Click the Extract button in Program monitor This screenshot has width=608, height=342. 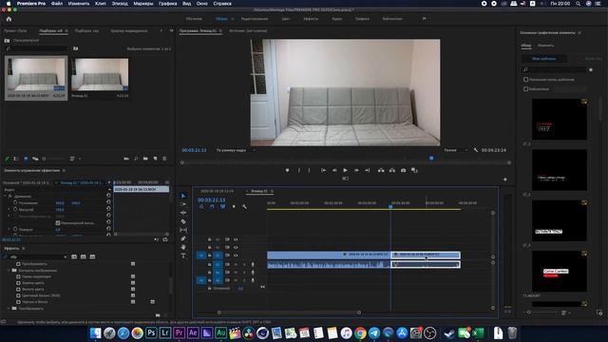[x=392, y=170]
